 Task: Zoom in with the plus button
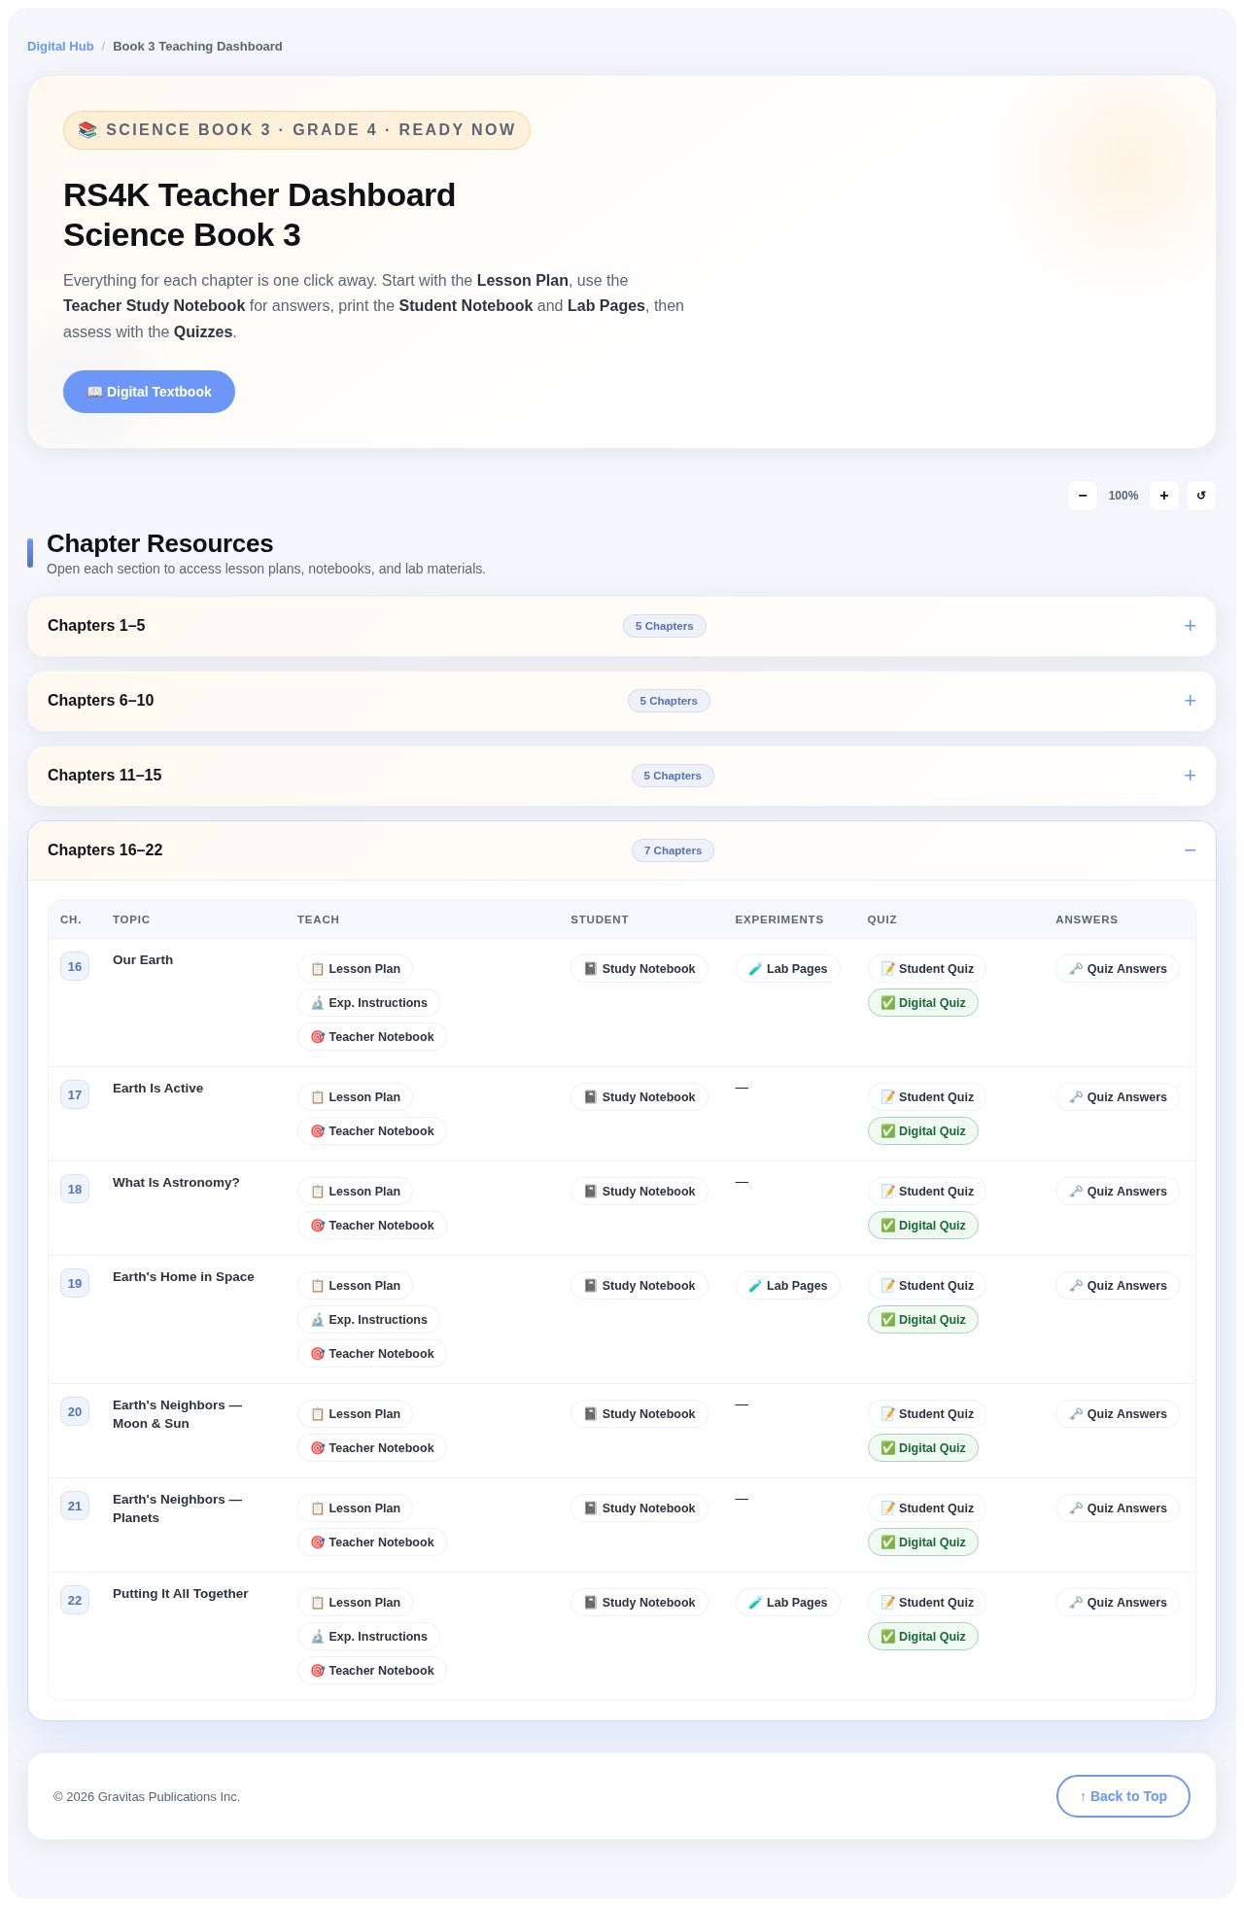[x=1163, y=496]
